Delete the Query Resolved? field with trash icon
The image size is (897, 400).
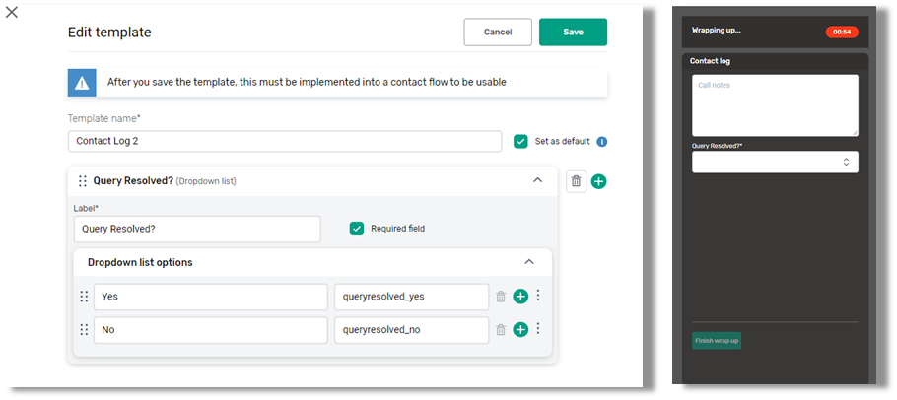coord(576,181)
